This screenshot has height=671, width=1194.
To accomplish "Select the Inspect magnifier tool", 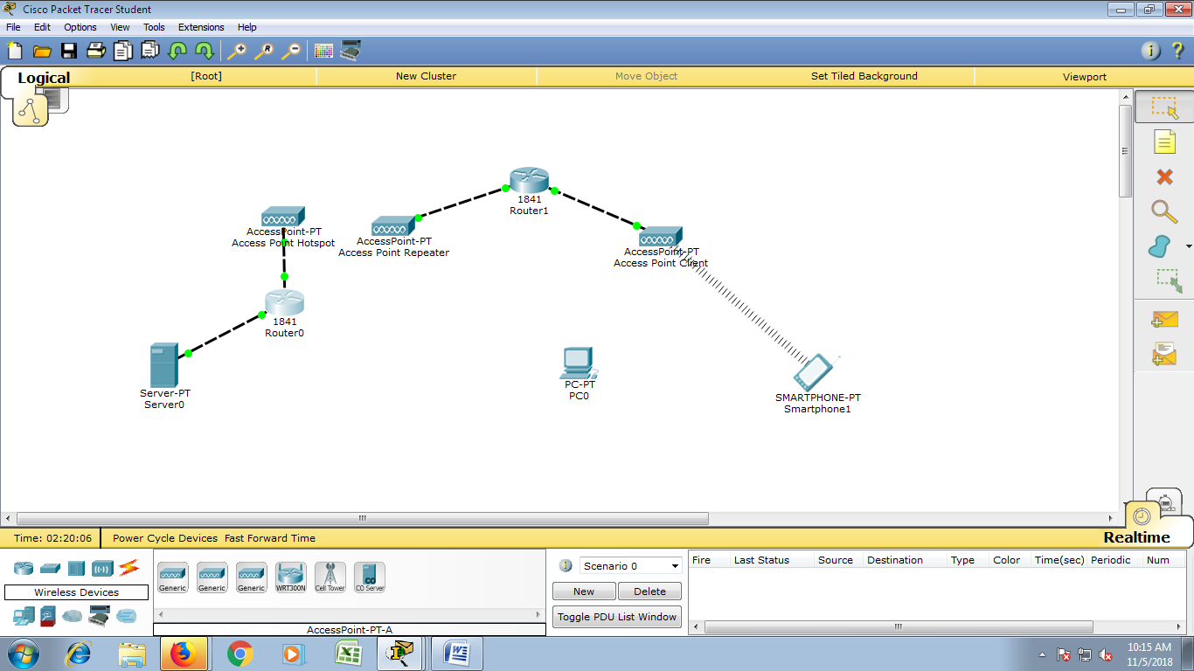I will tap(1163, 211).
